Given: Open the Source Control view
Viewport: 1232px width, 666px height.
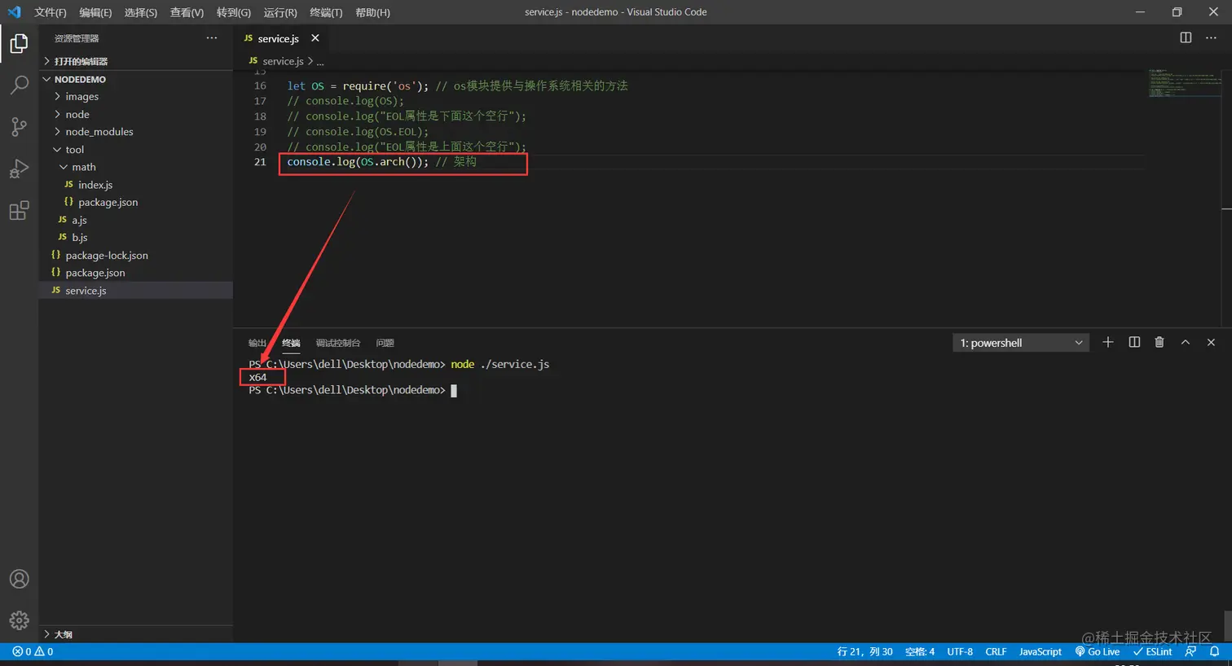Looking at the screenshot, I should [19, 126].
